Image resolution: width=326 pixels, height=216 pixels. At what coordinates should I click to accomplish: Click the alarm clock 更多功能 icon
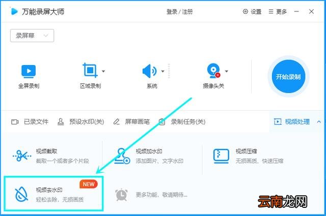tap(121, 195)
